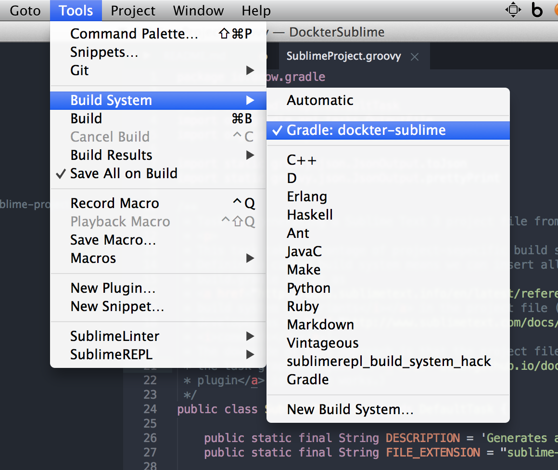Click 'public class' keyword on line 24
This screenshot has height=470, width=558.
point(217,409)
